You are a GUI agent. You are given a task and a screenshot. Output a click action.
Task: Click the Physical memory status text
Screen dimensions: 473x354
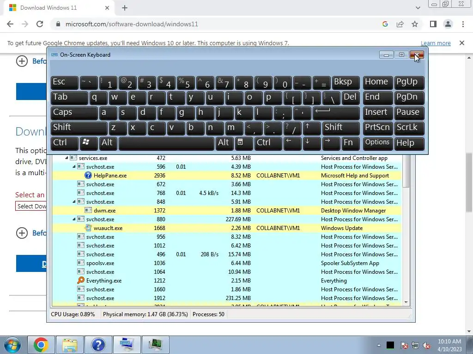coord(146,314)
